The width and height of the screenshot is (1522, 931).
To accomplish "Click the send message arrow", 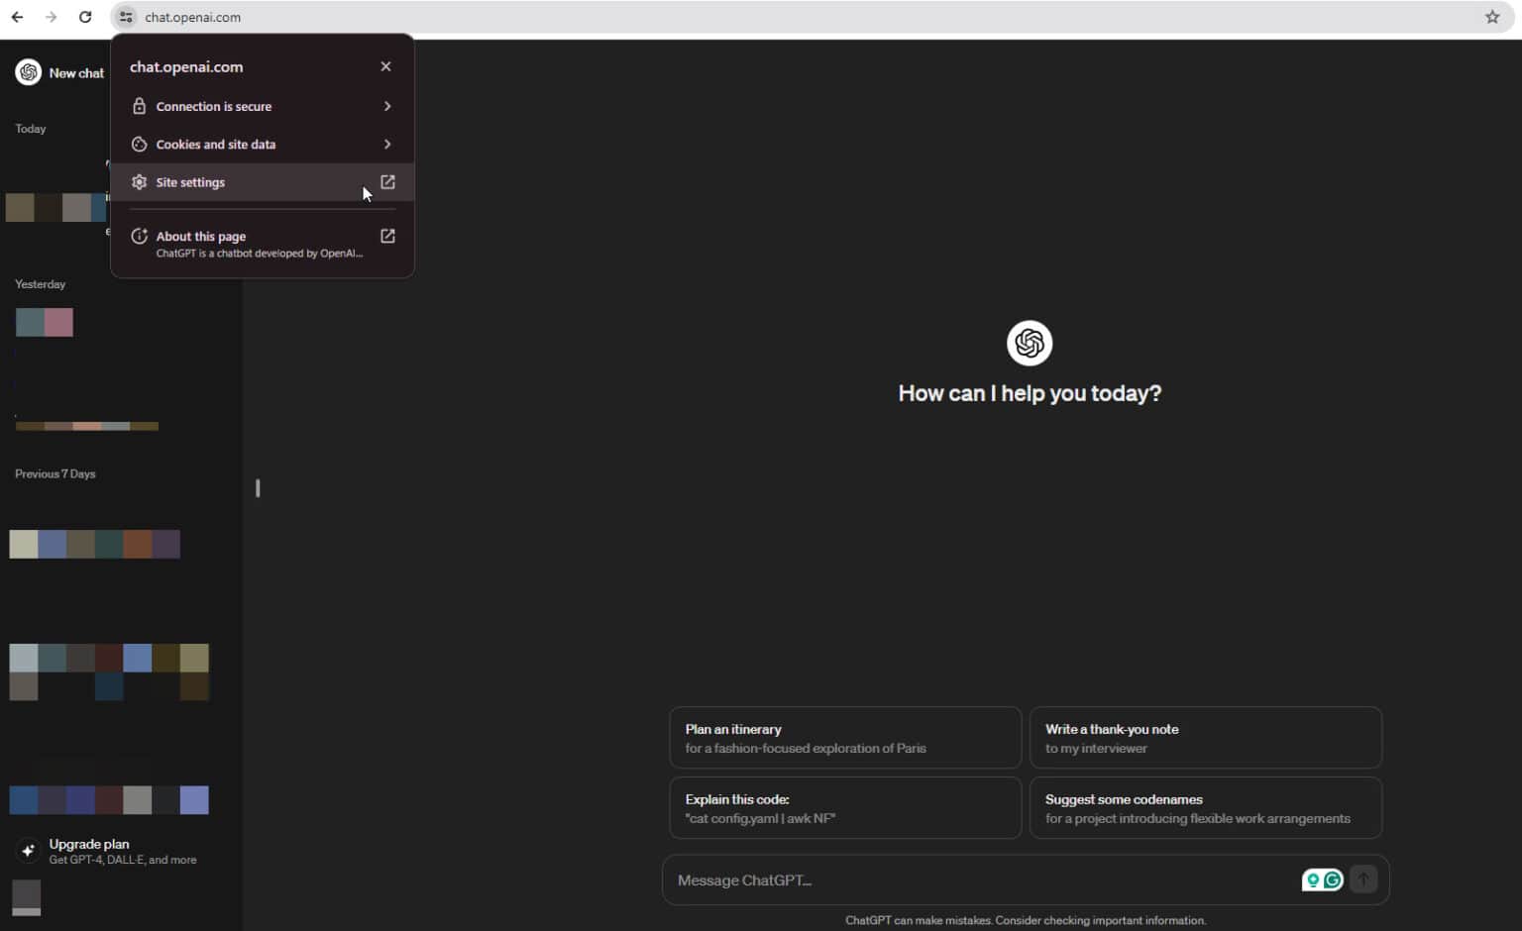I will pos(1363,879).
